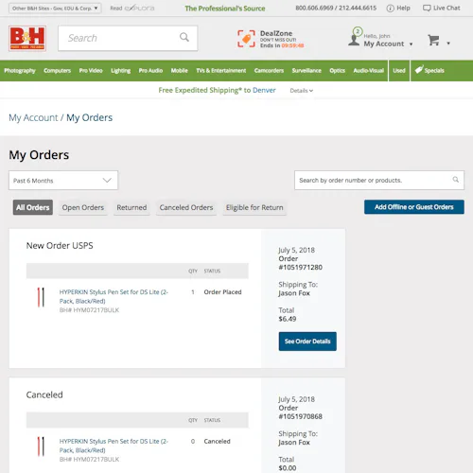Click the Denver shipping location link
Screen dimensions: 473x473
pyautogui.click(x=264, y=90)
